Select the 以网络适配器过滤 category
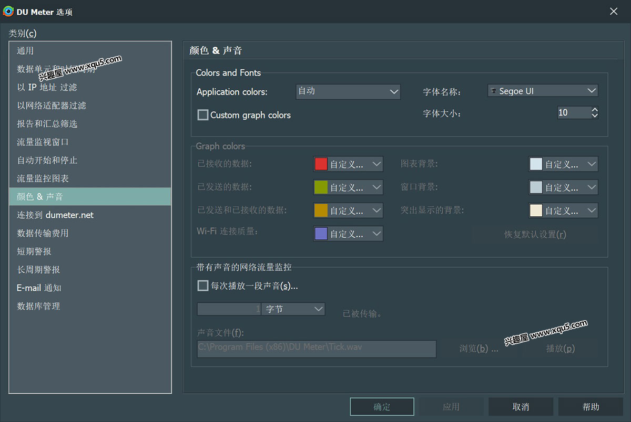 pos(90,105)
